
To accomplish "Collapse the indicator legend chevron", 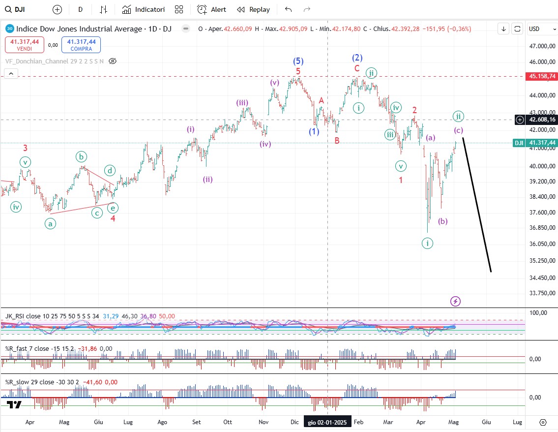I will pyautogui.click(x=11, y=74).
